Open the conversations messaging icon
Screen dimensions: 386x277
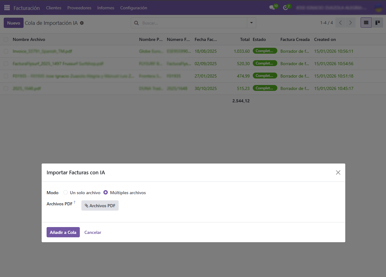point(272,8)
